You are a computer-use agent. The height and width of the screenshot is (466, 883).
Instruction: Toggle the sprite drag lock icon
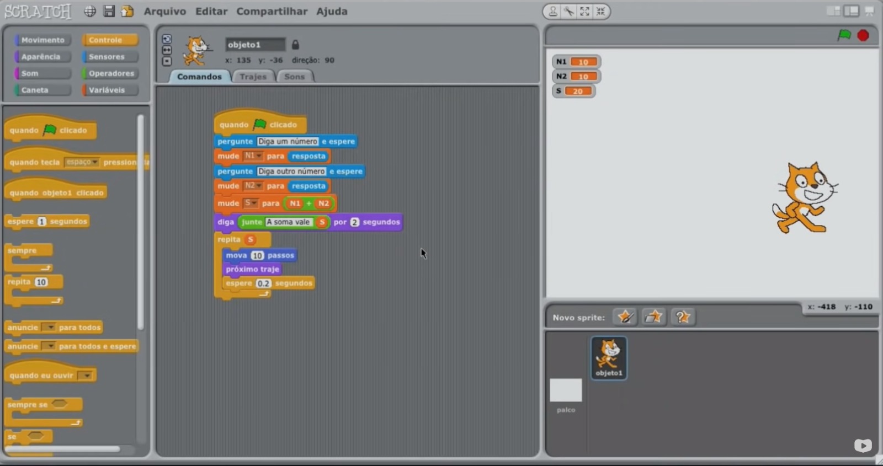[295, 45]
